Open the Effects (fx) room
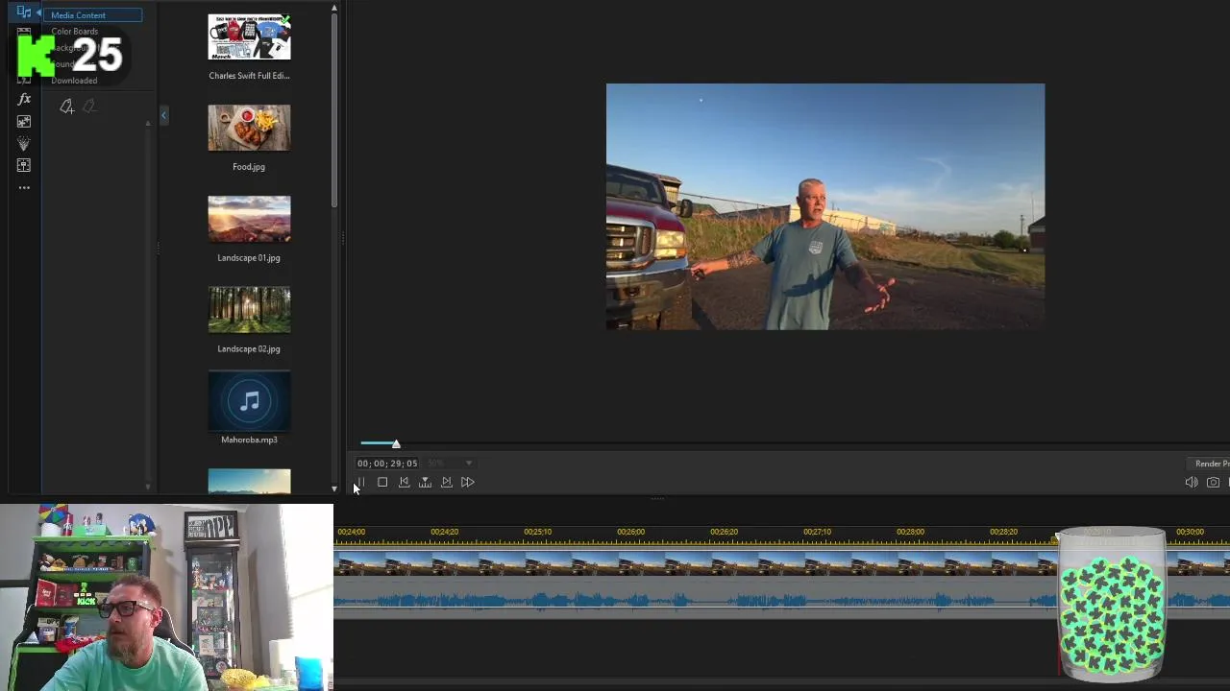1230x691 pixels. click(24, 99)
